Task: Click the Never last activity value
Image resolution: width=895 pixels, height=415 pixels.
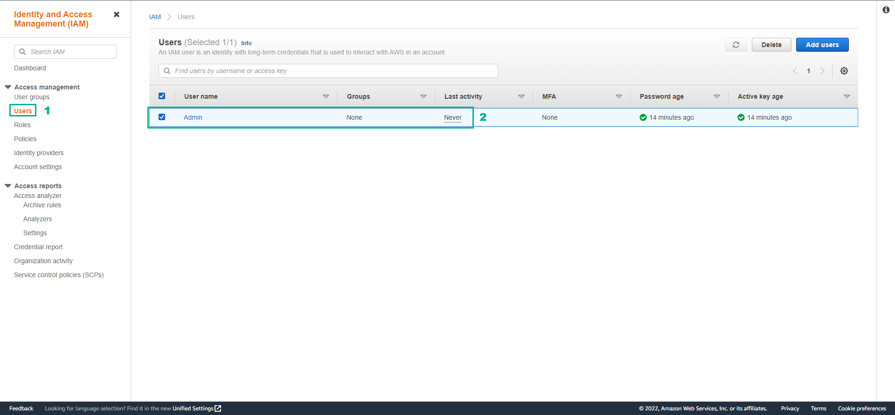Action: click(x=452, y=118)
